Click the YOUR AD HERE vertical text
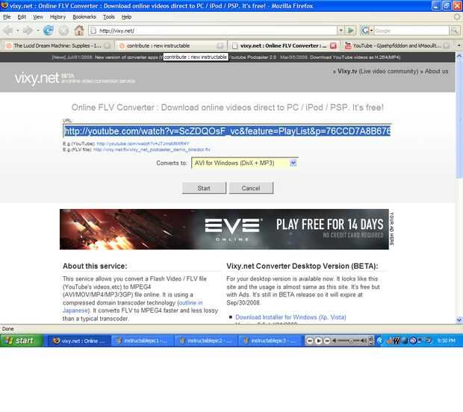 pyautogui.click(x=392, y=228)
